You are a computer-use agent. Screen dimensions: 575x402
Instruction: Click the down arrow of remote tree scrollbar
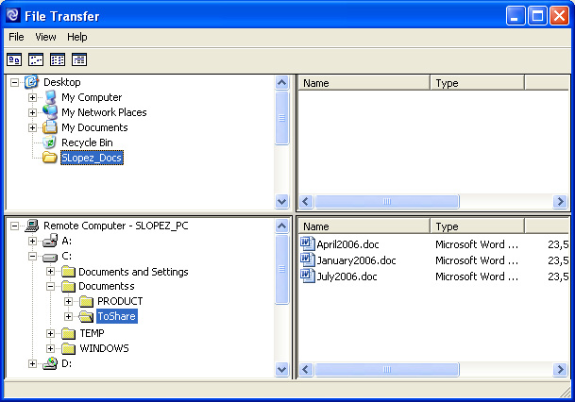tap(281, 369)
